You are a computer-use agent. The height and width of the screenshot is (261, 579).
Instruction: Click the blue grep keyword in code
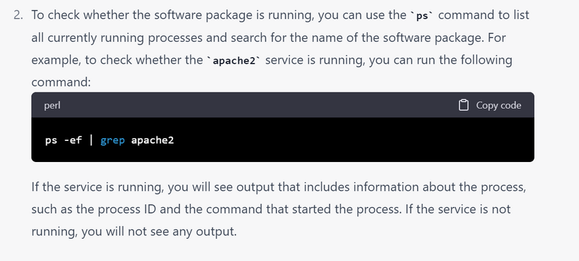pos(113,140)
